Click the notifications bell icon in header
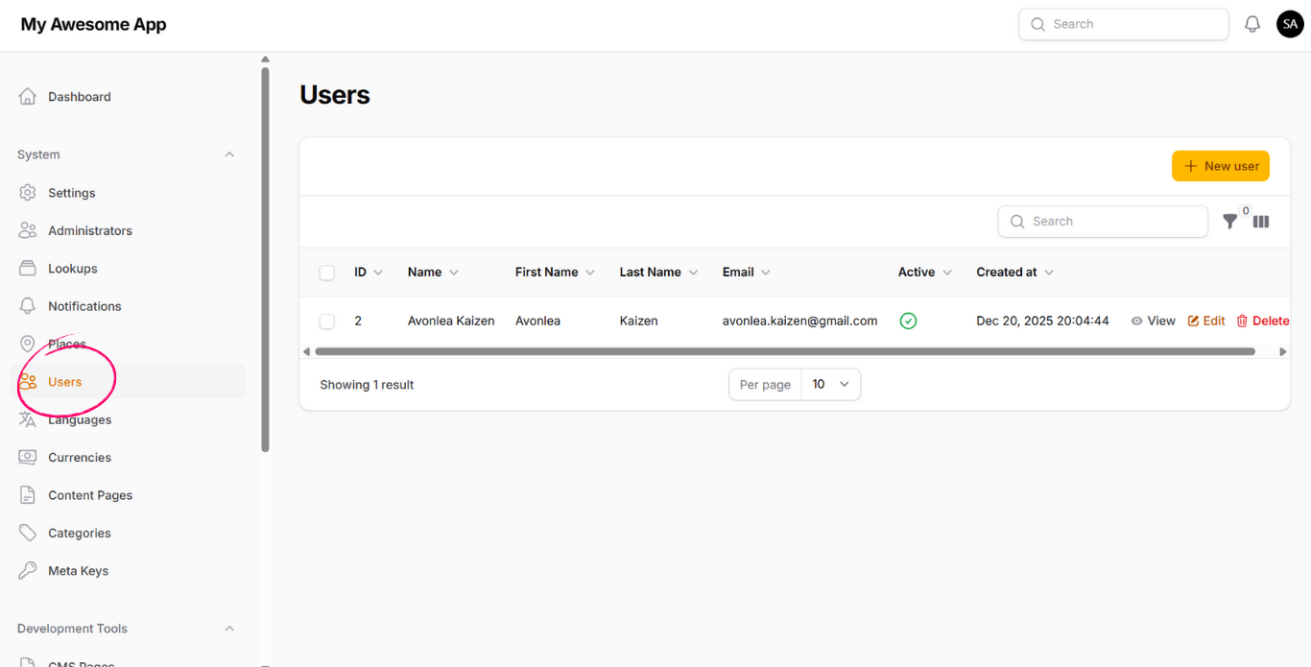 tap(1252, 25)
